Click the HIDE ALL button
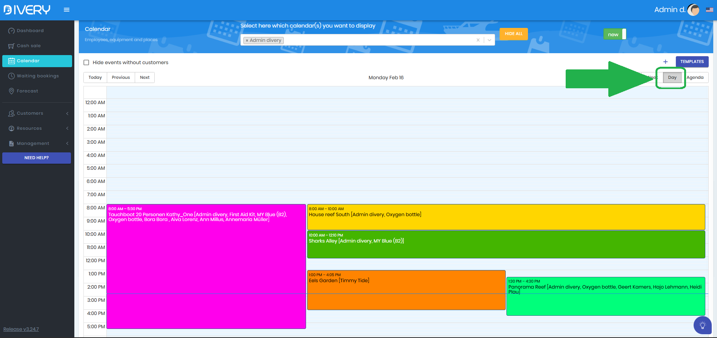 tap(514, 34)
